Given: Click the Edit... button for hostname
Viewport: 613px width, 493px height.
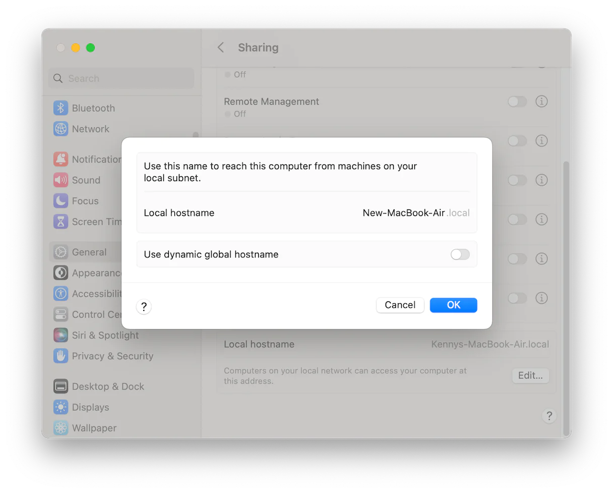Looking at the screenshot, I should coord(530,375).
